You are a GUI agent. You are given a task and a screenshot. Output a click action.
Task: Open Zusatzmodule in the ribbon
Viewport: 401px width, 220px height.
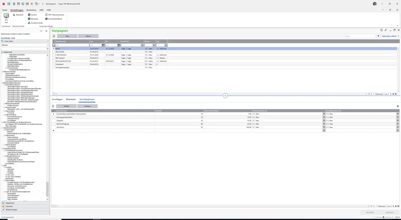35,23
